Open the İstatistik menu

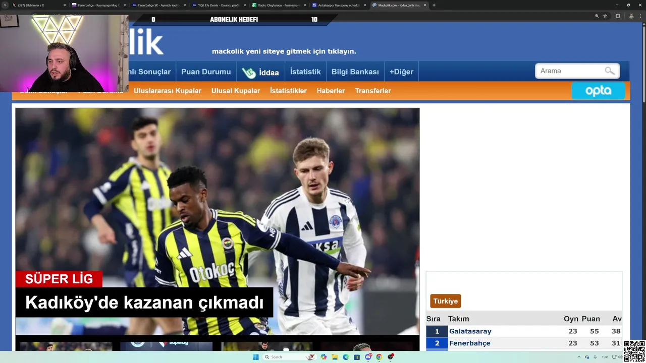pyautogui.click(x=305, y=72)
